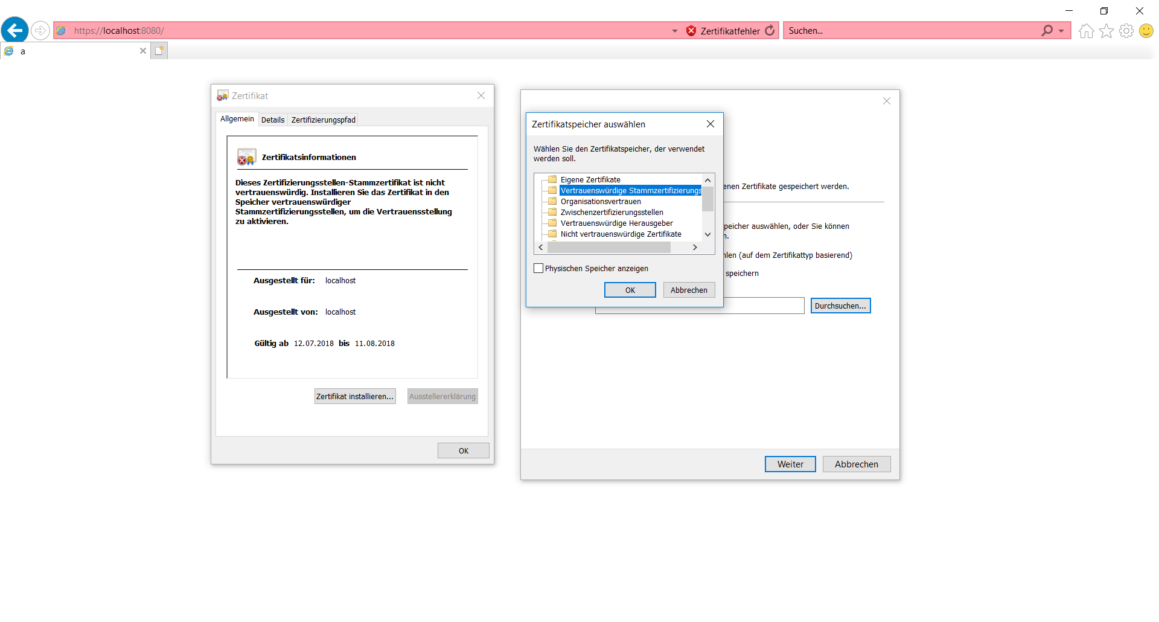Open Favorites star icon
The width and height of the screenshot is (1159, 622).
tap(1106, 31)
